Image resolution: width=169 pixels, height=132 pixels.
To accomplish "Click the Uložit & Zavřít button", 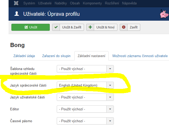I will click(x=68, y=27).
